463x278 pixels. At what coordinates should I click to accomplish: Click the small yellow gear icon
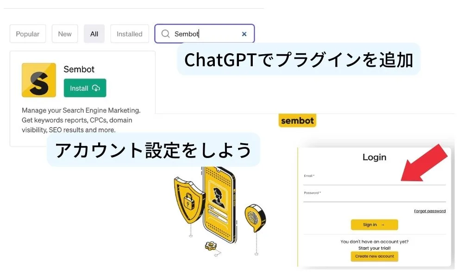click(x=211, y=246)
